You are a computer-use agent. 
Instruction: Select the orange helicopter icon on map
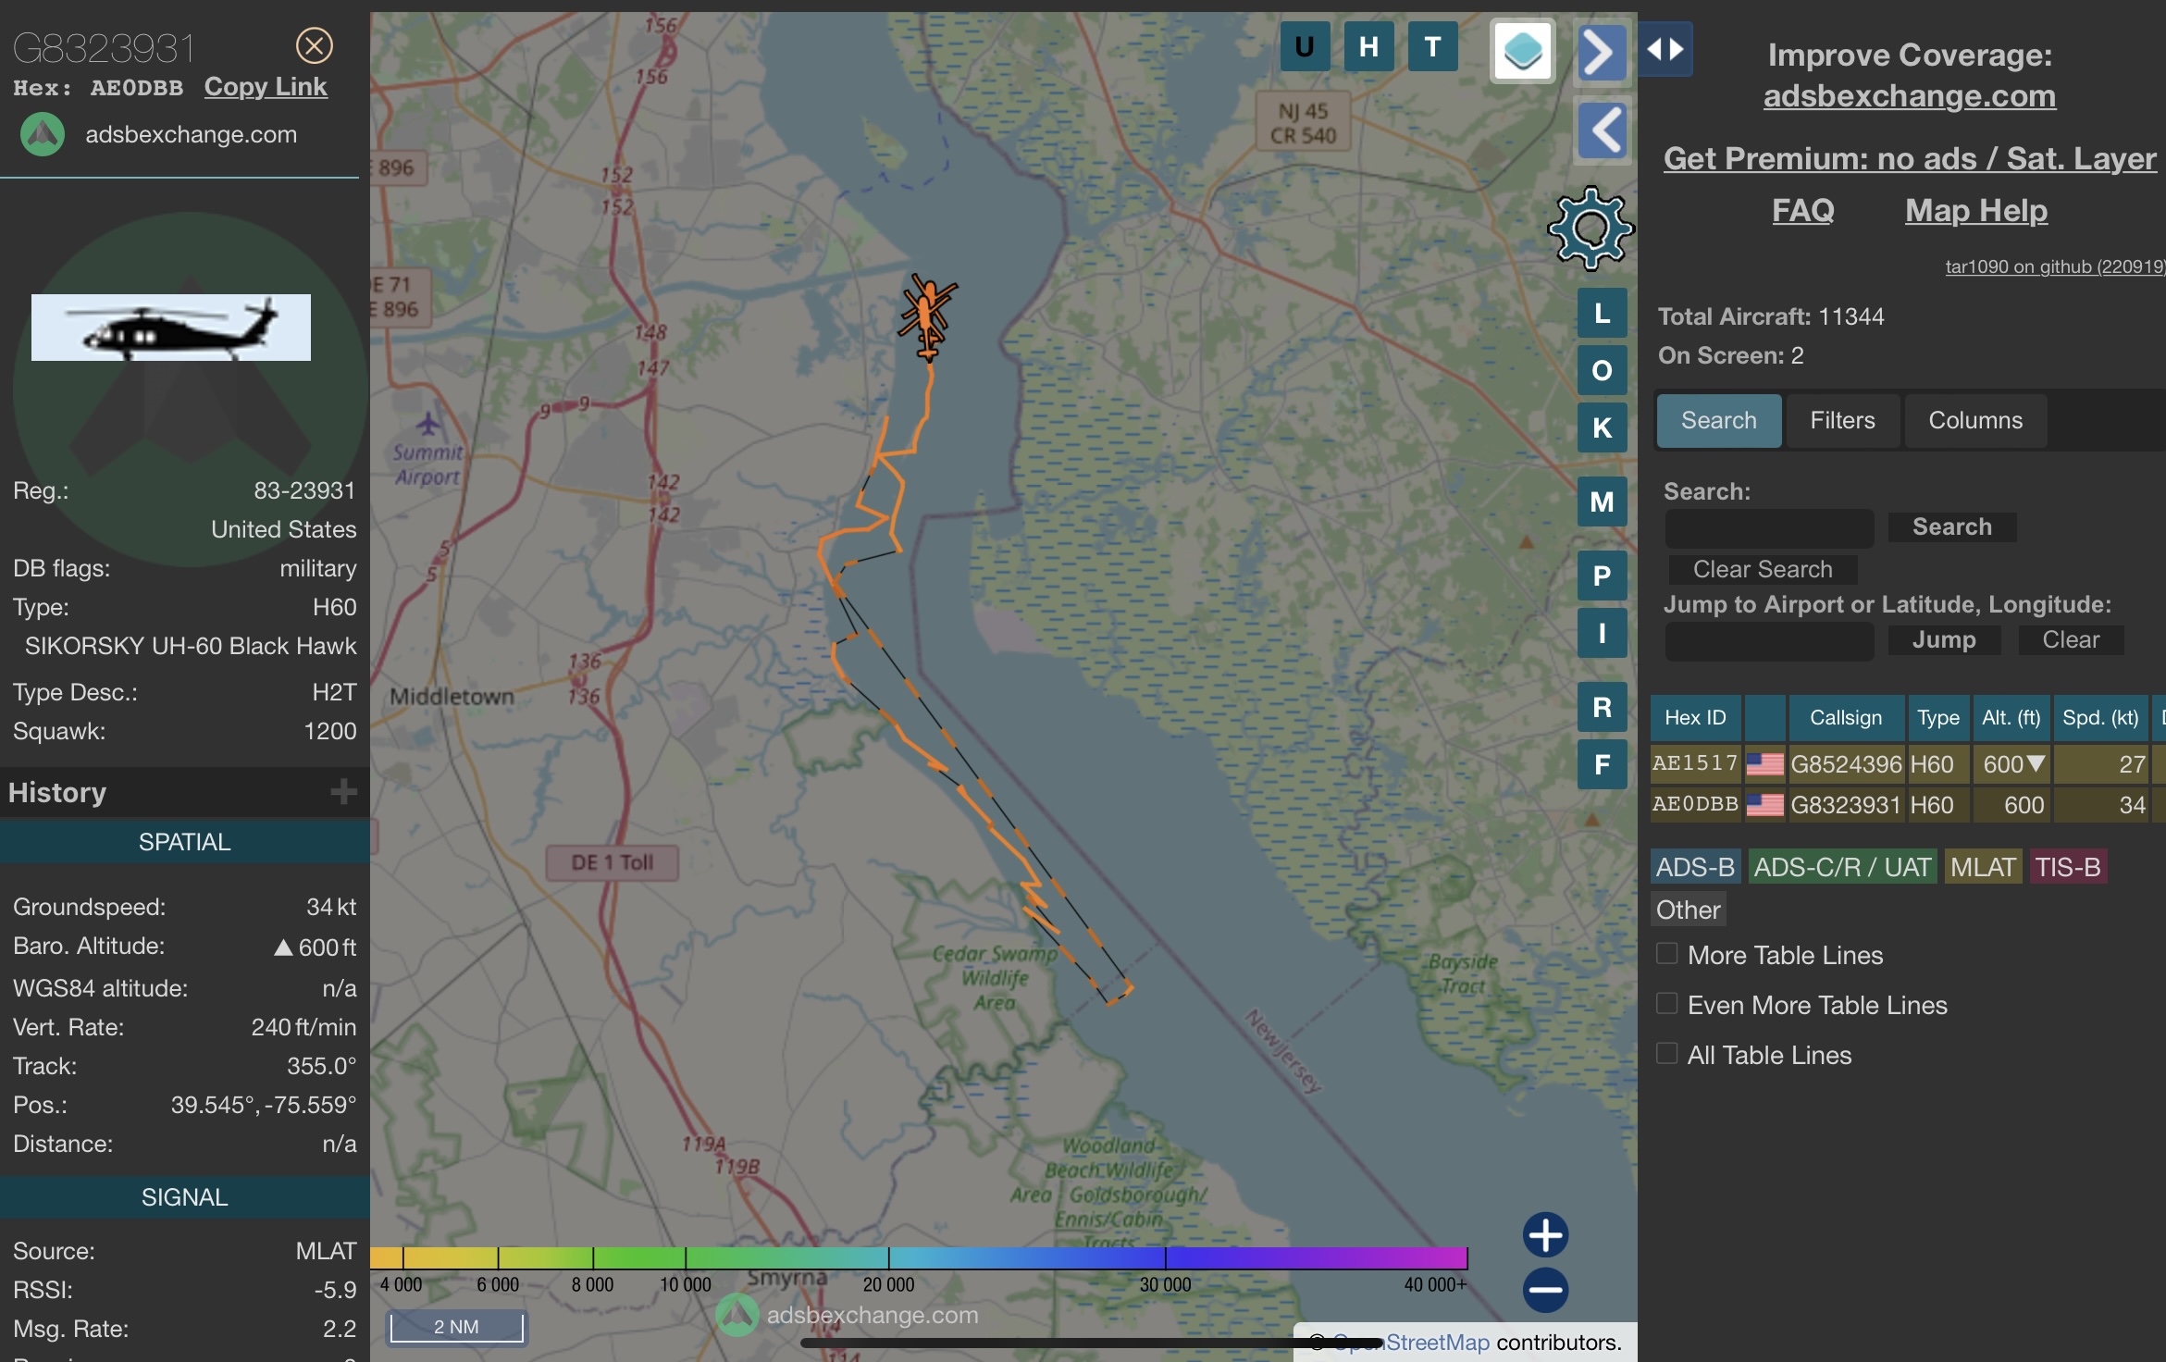(927, 316)
